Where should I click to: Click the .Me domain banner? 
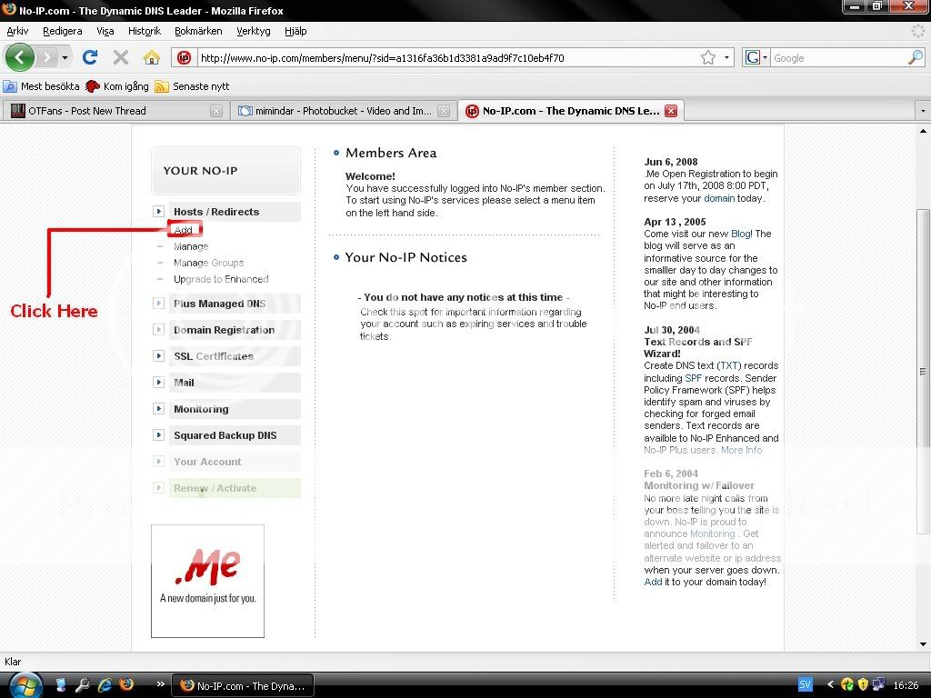[x=208, y=581]
